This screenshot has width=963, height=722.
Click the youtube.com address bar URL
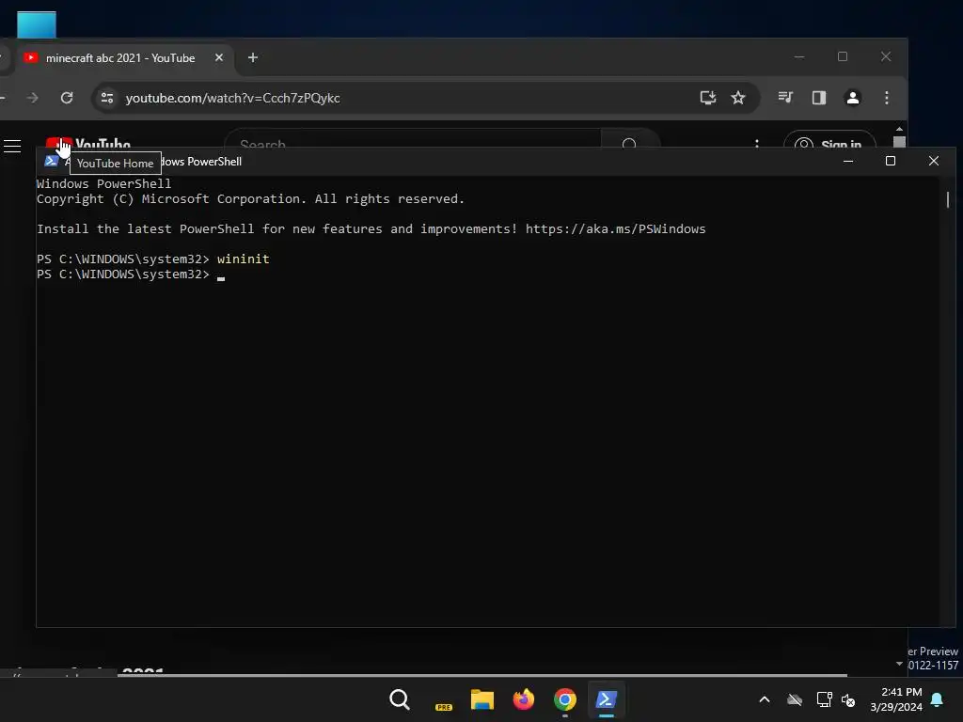(233, 98)
